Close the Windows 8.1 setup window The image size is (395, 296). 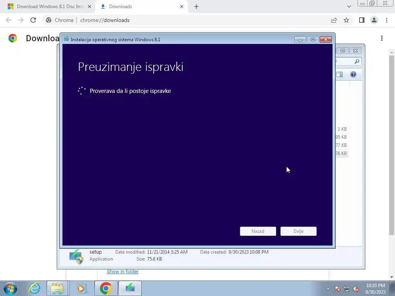(x=326, y=40)
